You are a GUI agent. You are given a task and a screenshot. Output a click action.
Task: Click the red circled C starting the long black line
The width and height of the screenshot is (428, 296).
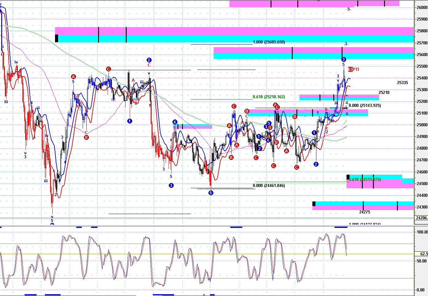click(108, 69)
